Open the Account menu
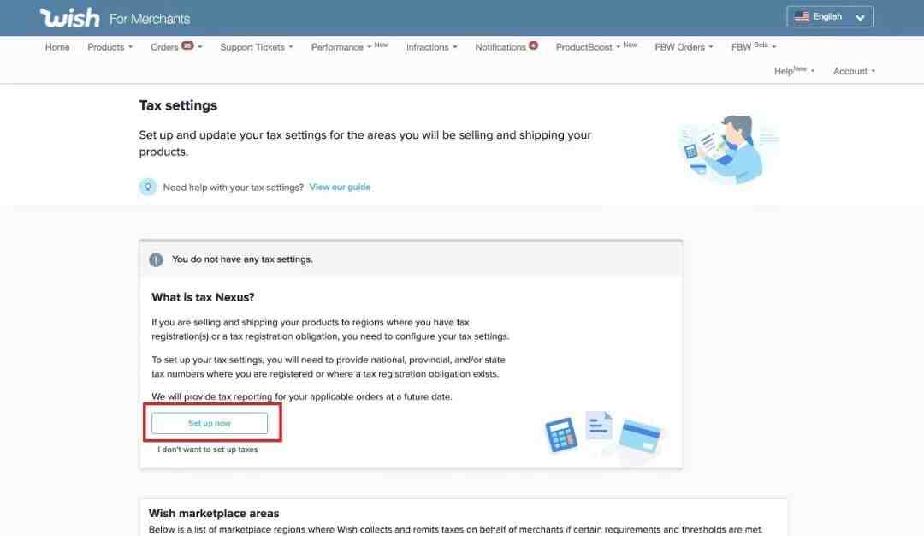The height and width of the screenshot is (536, 924). [854, 71]
